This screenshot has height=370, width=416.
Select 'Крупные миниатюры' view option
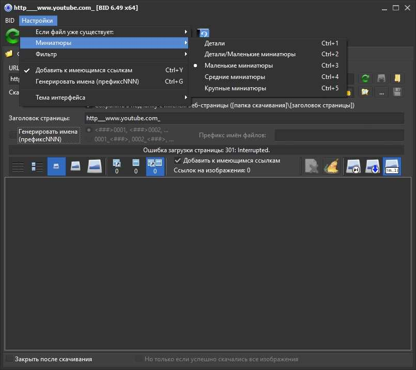pyautogui.click(x=269, y=88)
